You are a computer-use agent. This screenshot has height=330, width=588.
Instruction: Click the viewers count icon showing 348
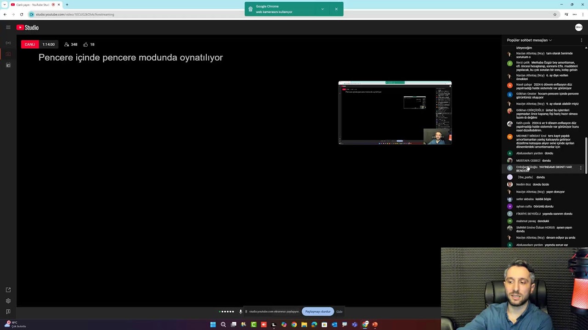pyautogui.click(x=67, y=44)
